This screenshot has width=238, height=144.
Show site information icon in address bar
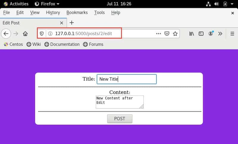coord(50,34)
